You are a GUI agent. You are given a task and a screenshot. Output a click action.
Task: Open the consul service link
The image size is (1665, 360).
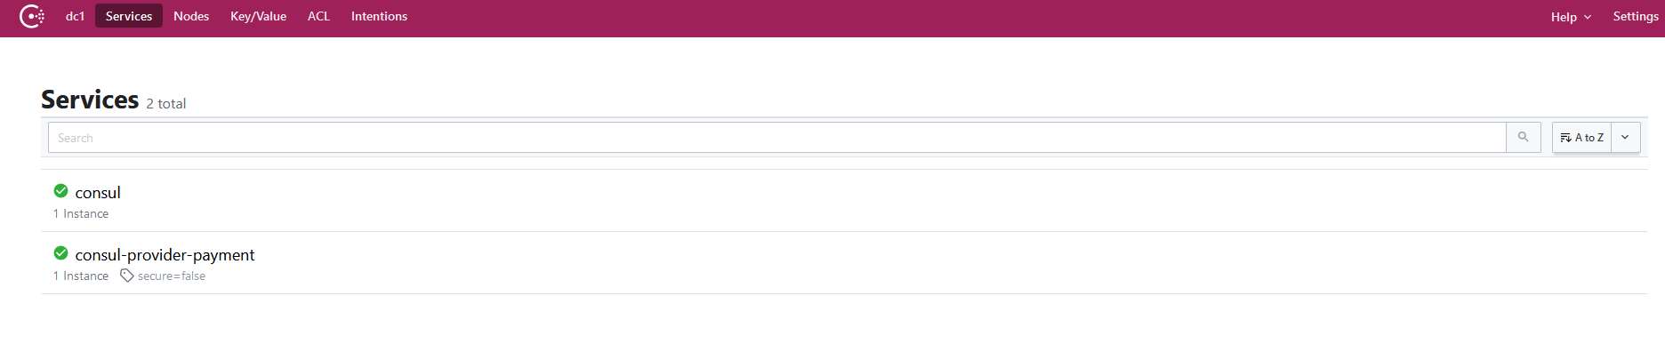click(98, 192)
